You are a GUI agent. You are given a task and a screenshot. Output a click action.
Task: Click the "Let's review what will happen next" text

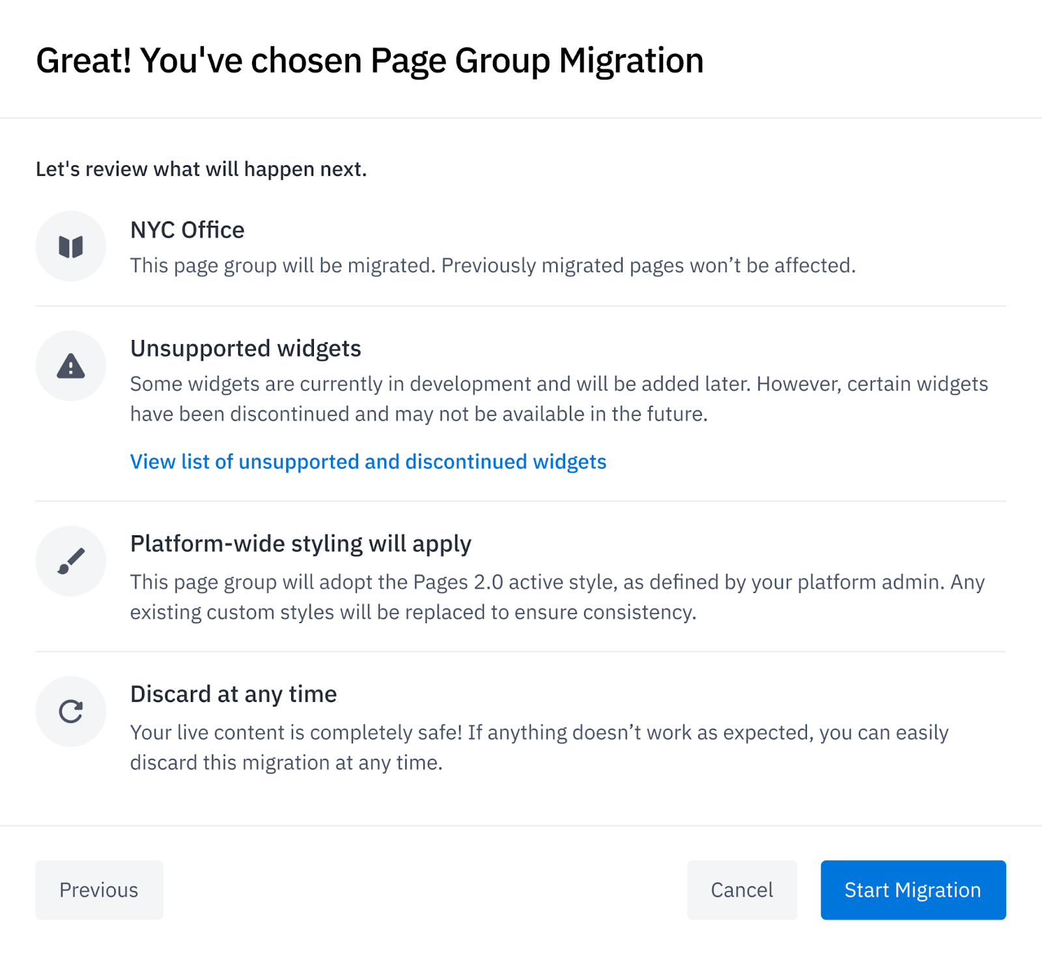click(x=201, y=169)
